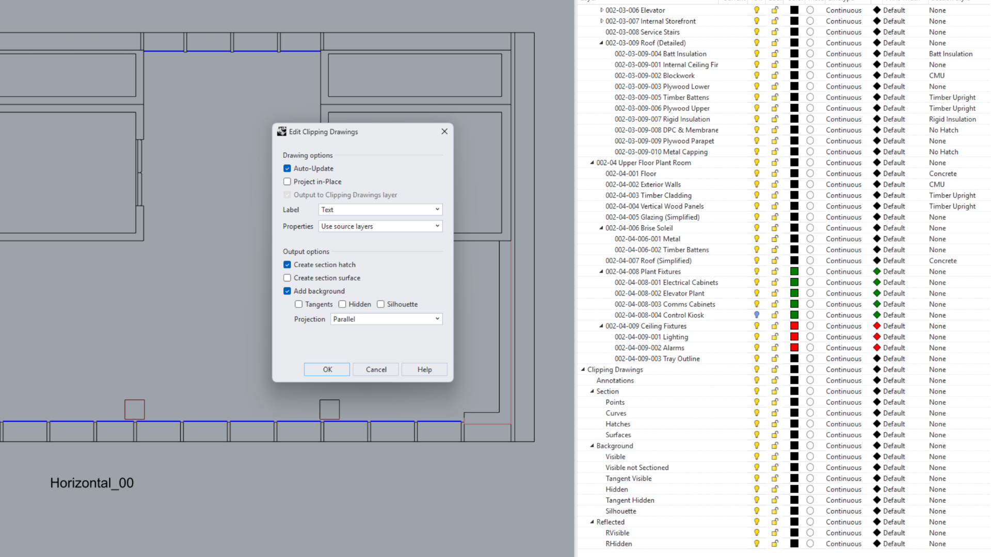Click black color swatch for 002-04-005 Glazing (Simplified)
Viewport: 991px width, 557px height.
click(x=794, y=217)
